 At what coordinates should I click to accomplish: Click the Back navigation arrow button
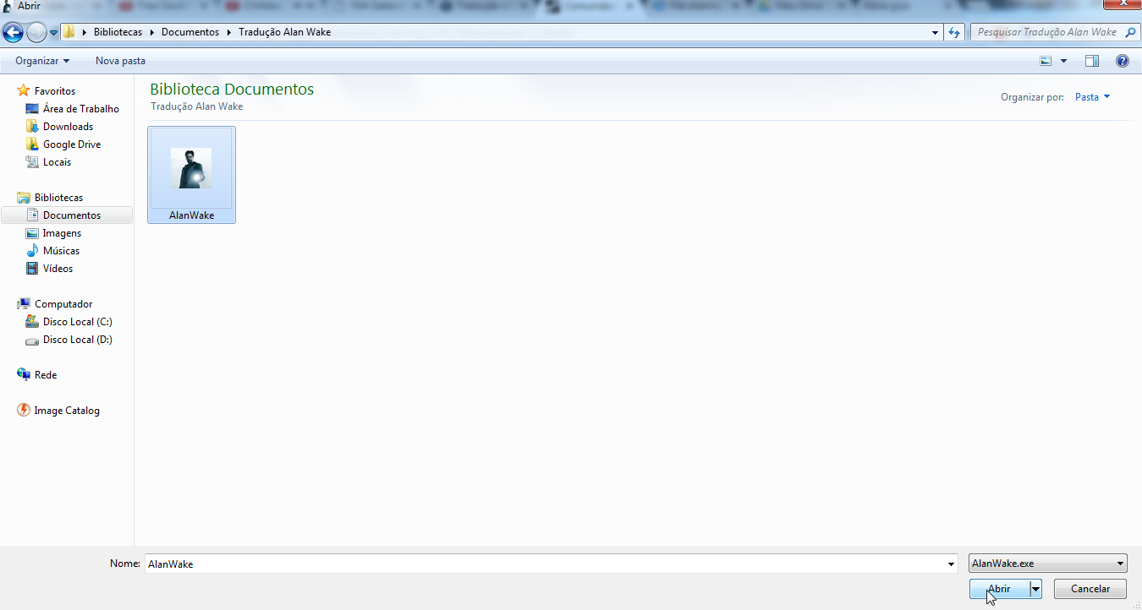(x=13, y=33)
